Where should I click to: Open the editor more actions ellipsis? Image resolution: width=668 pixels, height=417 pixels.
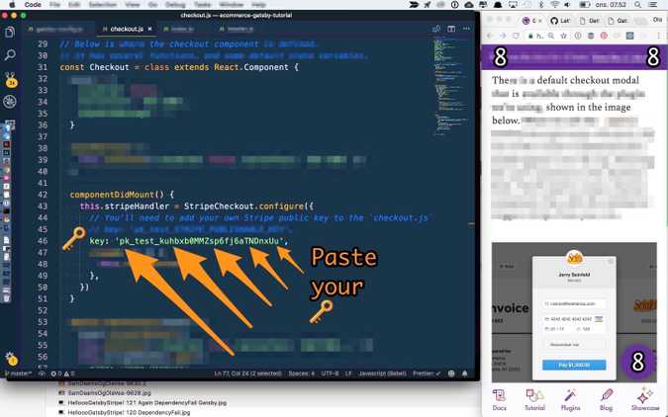(x=466, y=30)
